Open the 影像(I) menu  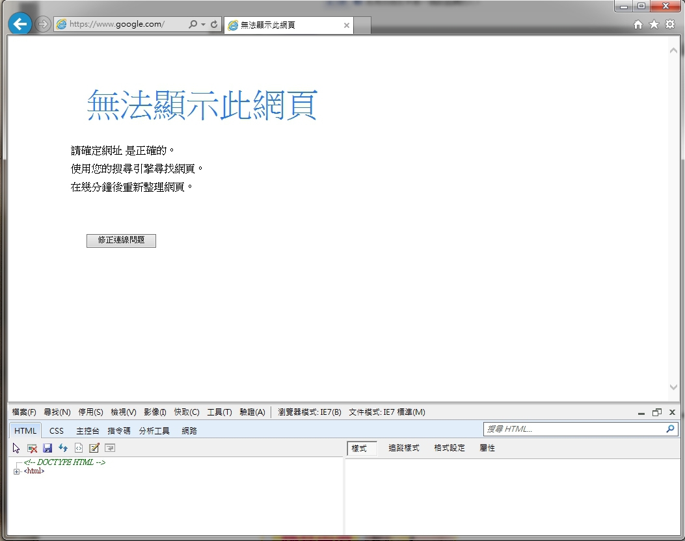click(155, 412)
